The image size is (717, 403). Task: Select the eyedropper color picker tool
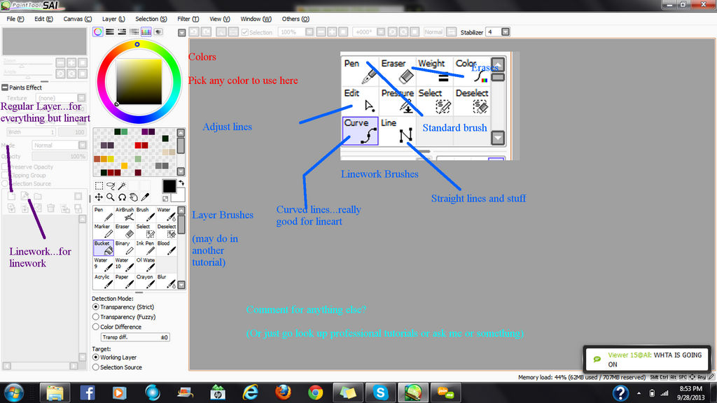pos(145,197)
